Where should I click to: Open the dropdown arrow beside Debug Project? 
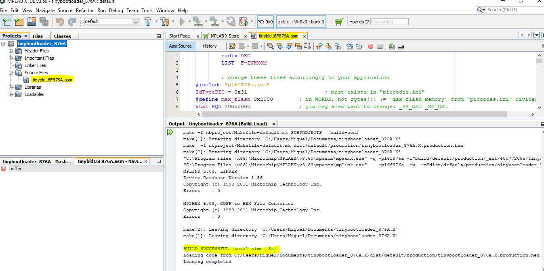click(x=252, y=21)
